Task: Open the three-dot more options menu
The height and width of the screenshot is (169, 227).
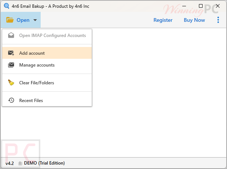Action: [x=218, y=20]
